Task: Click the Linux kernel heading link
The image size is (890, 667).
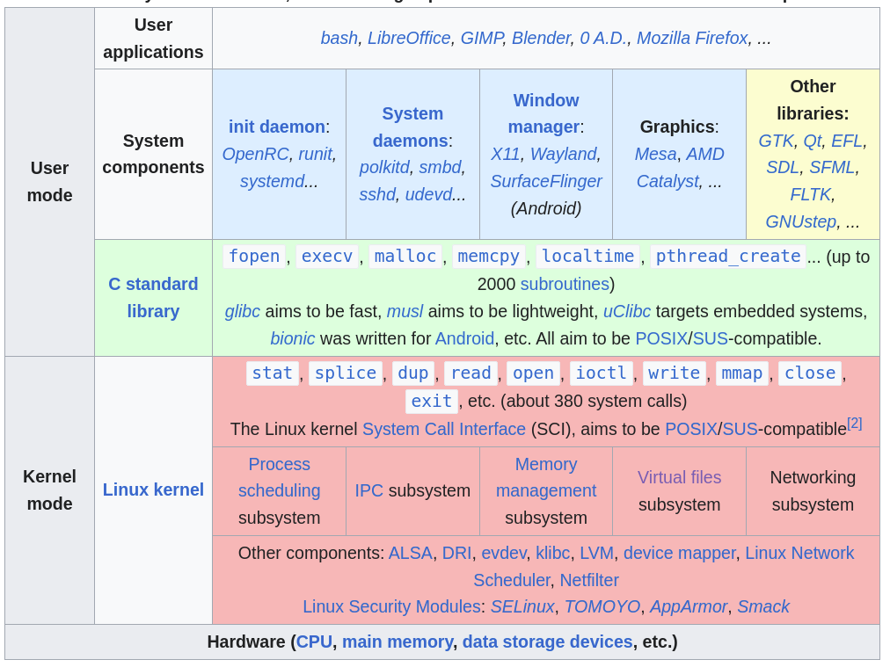Action: (153, 489)
